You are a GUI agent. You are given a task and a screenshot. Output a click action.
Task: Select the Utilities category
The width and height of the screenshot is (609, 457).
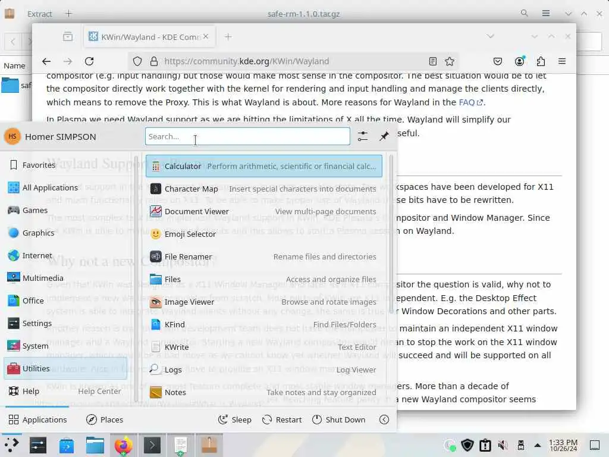(x=65, y=368)
